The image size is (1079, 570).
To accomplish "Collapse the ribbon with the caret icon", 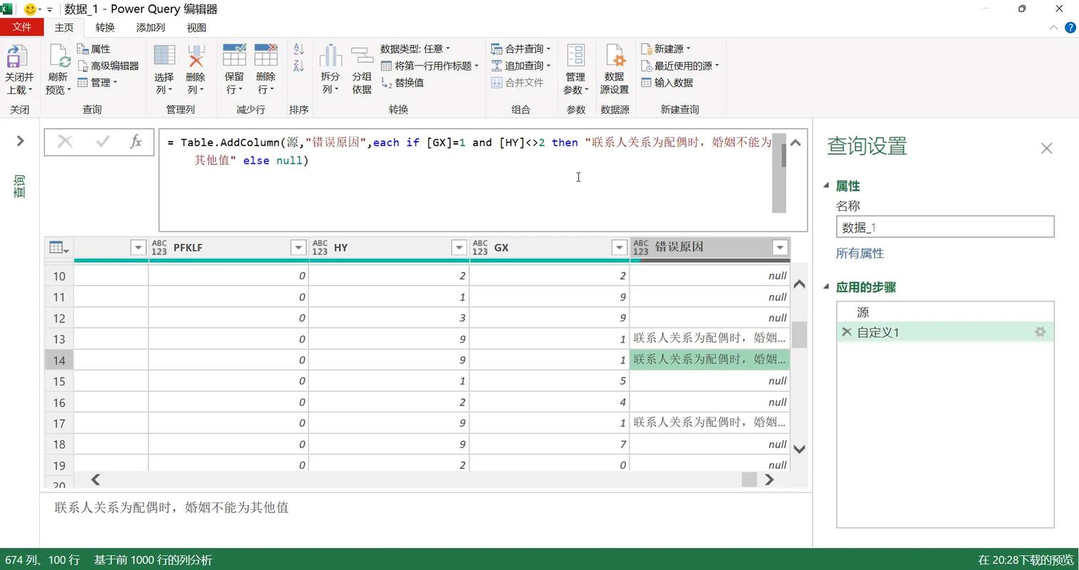I will click(x=1053, y=27).
